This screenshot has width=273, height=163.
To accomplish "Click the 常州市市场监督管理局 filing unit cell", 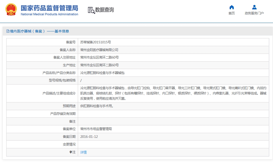I will tap(173, 129).
